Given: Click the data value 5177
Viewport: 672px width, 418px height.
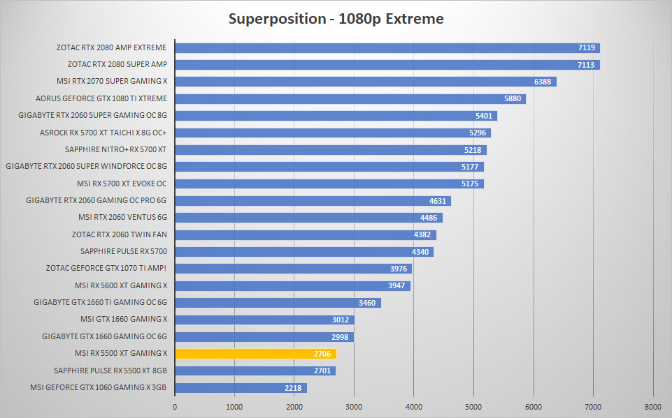Looking at the screenshot, I should 470,166.
